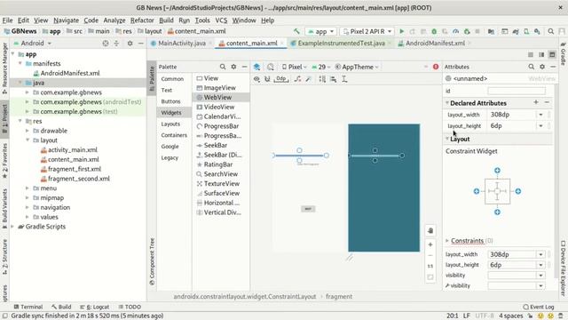Open the VCS menu

point(221,20)
